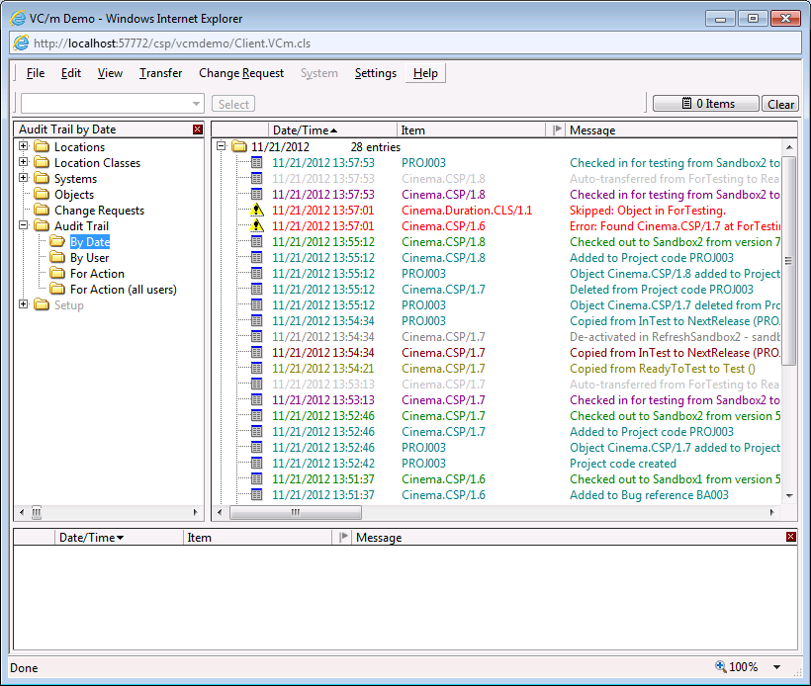The width and height of the screenshot is (811, 686).
Task: Click warning icon on Cinema.Duration.CLS/1.1 row
Action: coord(256,211)
